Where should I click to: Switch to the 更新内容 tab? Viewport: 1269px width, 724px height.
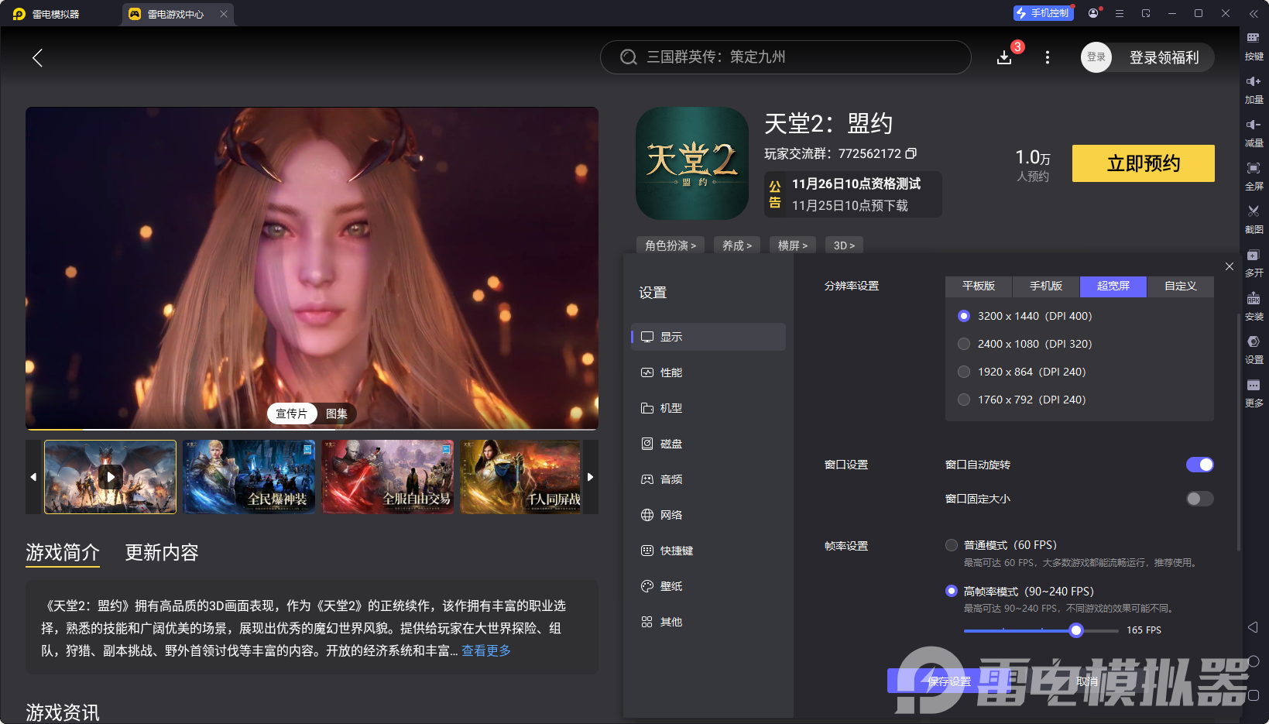pyautogui.click(x=161, y=552)
